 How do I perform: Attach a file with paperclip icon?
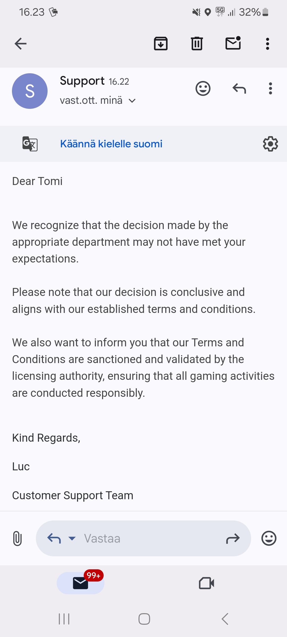tap(17, 538)
